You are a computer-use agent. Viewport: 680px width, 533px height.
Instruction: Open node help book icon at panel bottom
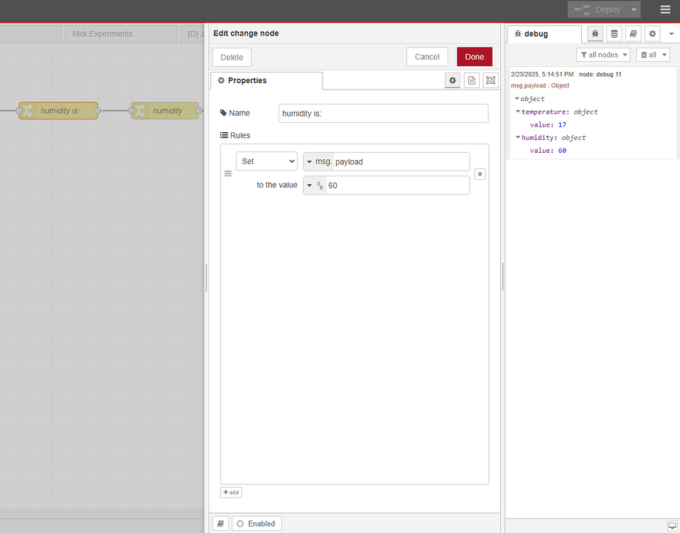[220, 524]
